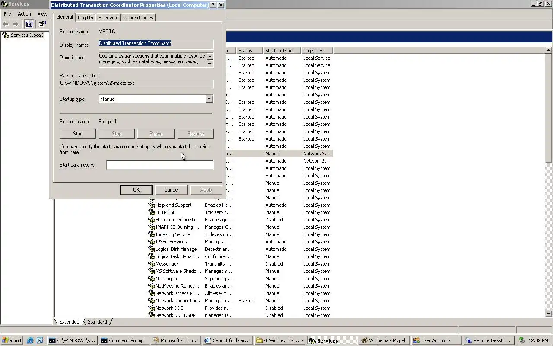Screen dimensions: 553x346
Task: Switch to the Command Prompt taskbar button
Action: pyautogui.click(x=124, y=340)
